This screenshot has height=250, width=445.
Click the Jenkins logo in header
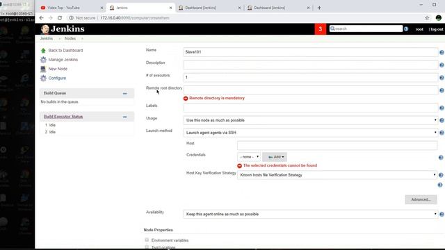pyautogui.click(x=63, y=29)
